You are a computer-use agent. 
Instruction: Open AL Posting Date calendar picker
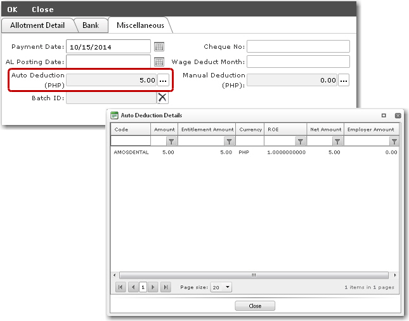(x=159, y=62)
